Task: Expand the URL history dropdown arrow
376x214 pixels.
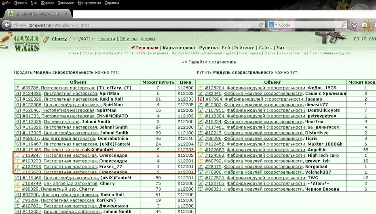Action: (x=256, y=25)
